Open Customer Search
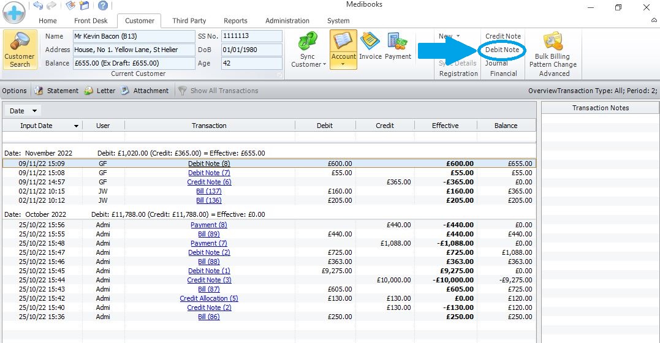This screenshot has width=660, height=343. point(20,50)
